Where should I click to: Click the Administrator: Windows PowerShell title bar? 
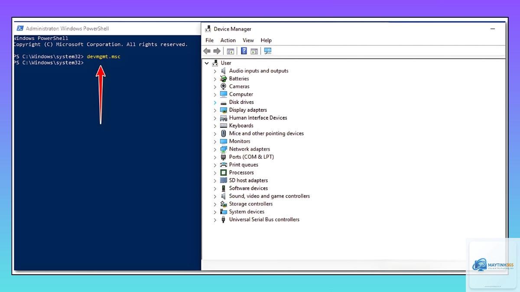point(107,29)
